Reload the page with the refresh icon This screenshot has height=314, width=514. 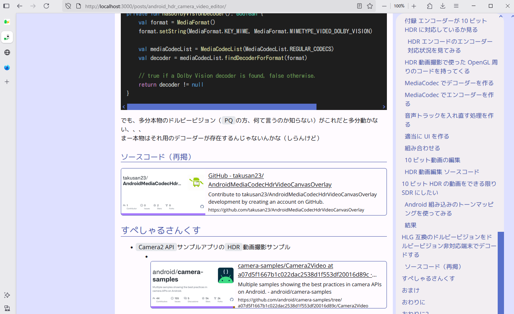(46, 6)
